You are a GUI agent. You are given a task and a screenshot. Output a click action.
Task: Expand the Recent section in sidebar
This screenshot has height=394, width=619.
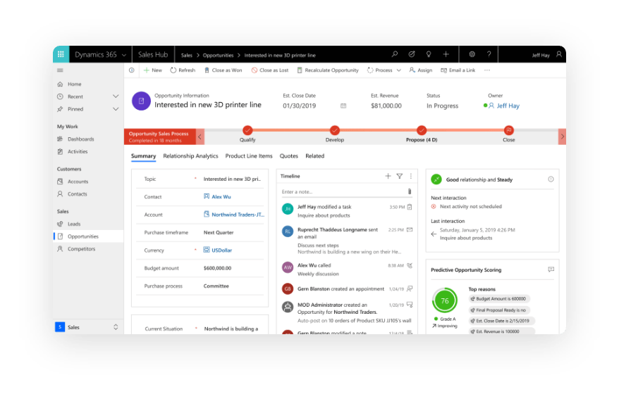click(x=116, y=96)
